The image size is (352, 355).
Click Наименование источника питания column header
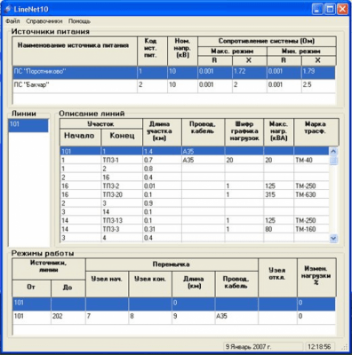tap(75, 51)
